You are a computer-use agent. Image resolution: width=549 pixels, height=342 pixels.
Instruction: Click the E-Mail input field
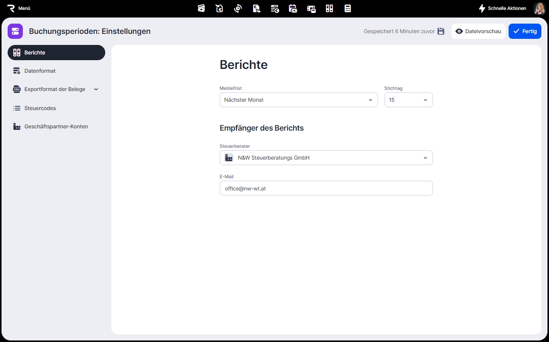[x=326, y=188]
